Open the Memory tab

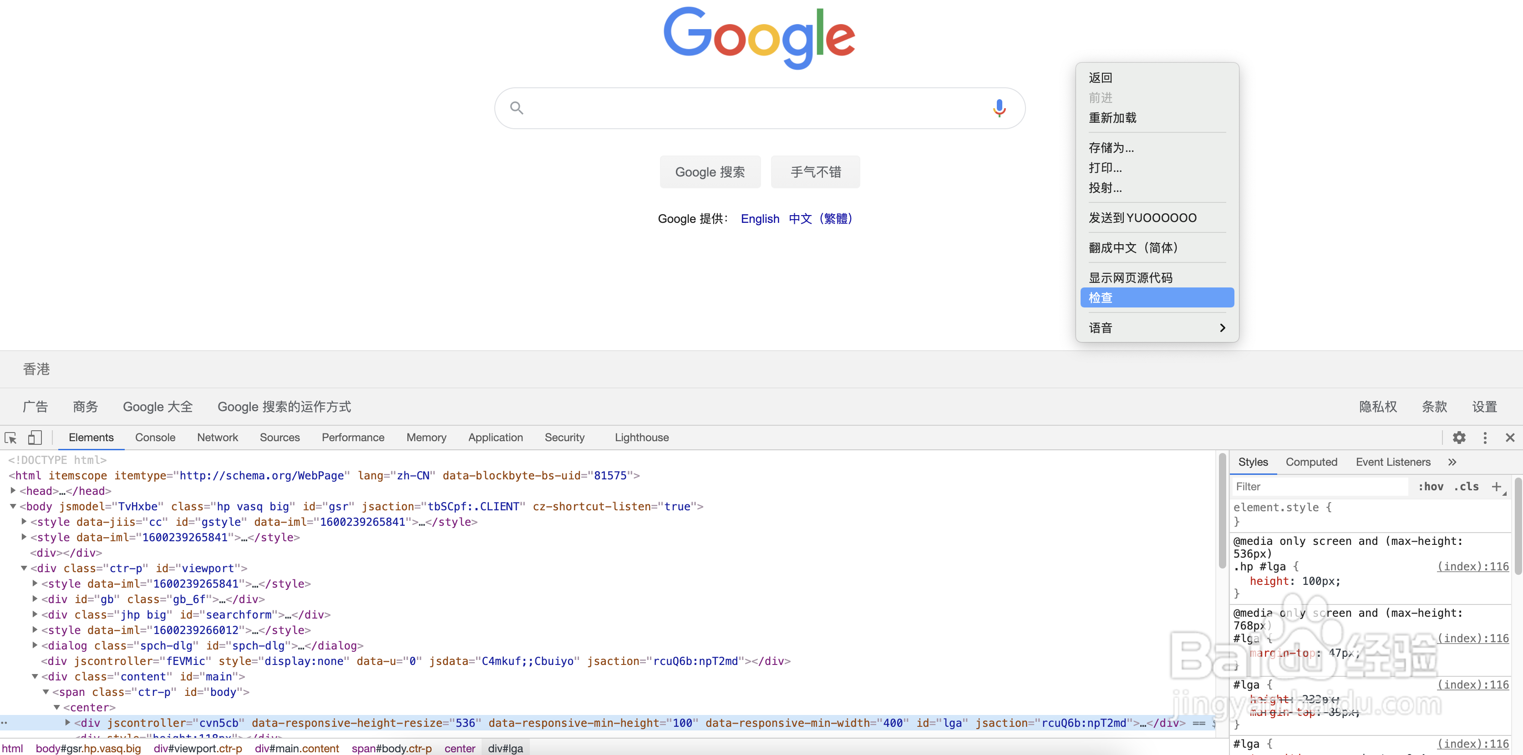click(426, 438)
